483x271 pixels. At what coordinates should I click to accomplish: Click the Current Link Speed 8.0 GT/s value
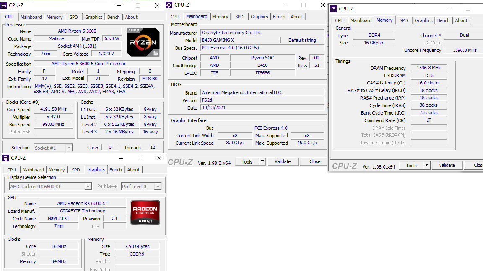pos(235,143)
